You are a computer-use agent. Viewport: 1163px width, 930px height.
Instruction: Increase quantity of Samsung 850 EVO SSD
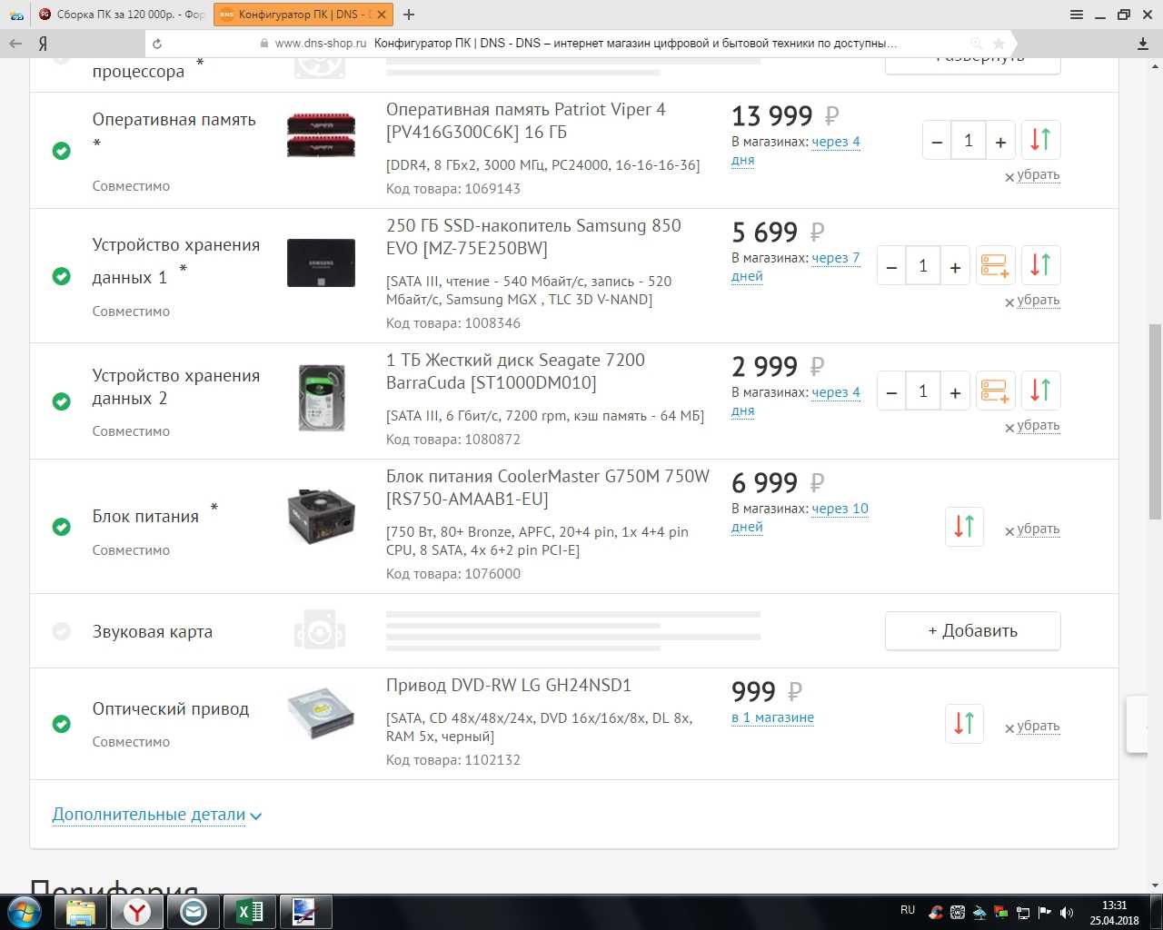(x=955, y=267)
